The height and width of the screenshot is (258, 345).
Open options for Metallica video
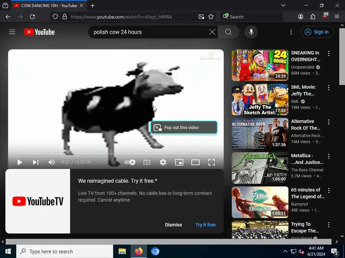coord(329,156)
